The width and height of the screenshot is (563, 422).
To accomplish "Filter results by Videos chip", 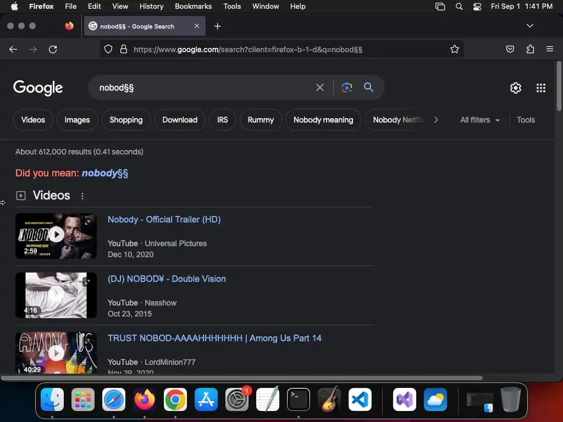I will click(33, 120).
